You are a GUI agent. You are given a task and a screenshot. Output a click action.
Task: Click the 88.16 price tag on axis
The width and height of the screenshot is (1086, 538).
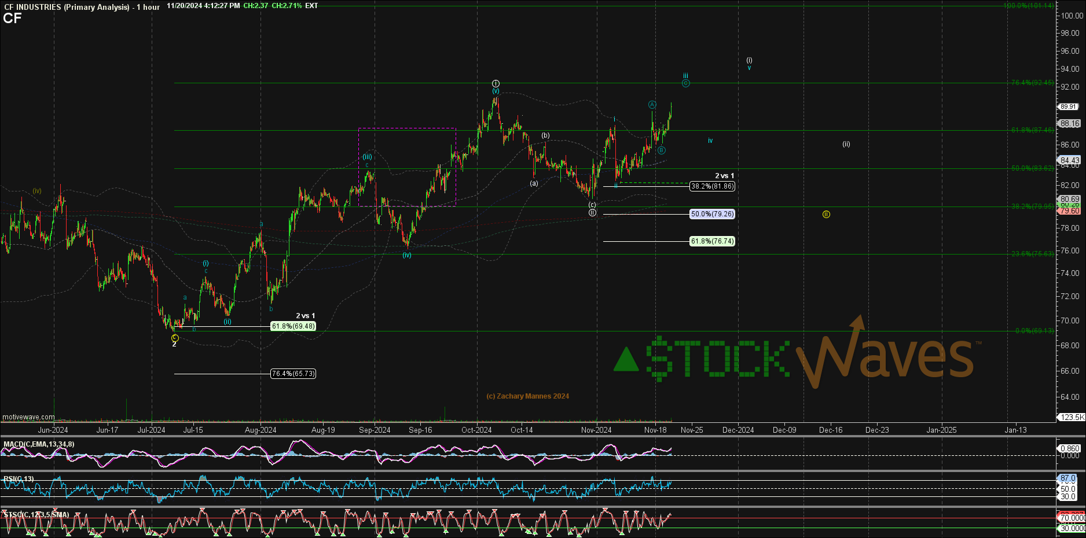pos(1070,123)
